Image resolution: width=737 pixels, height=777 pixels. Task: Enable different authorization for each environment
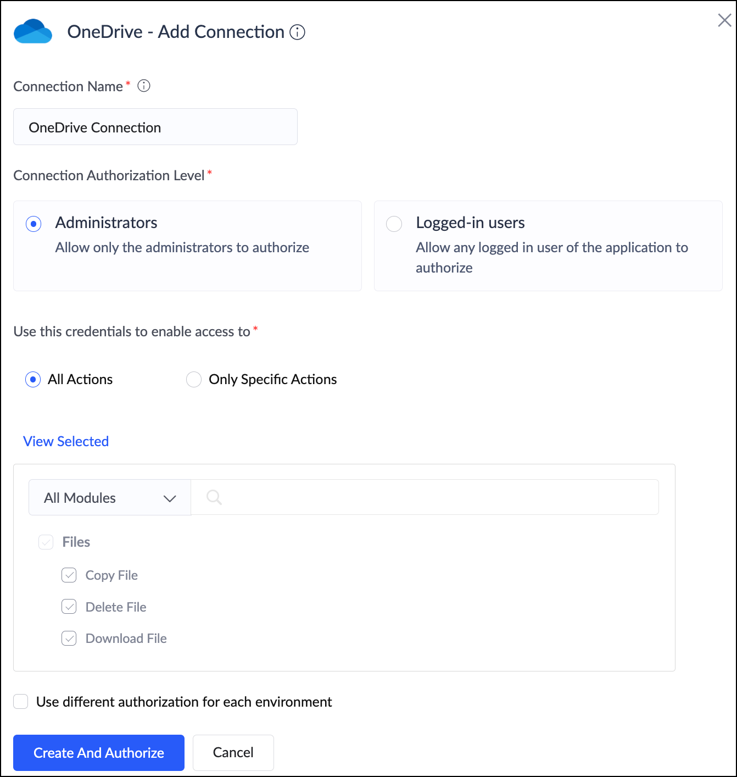[x=21, y=702]
